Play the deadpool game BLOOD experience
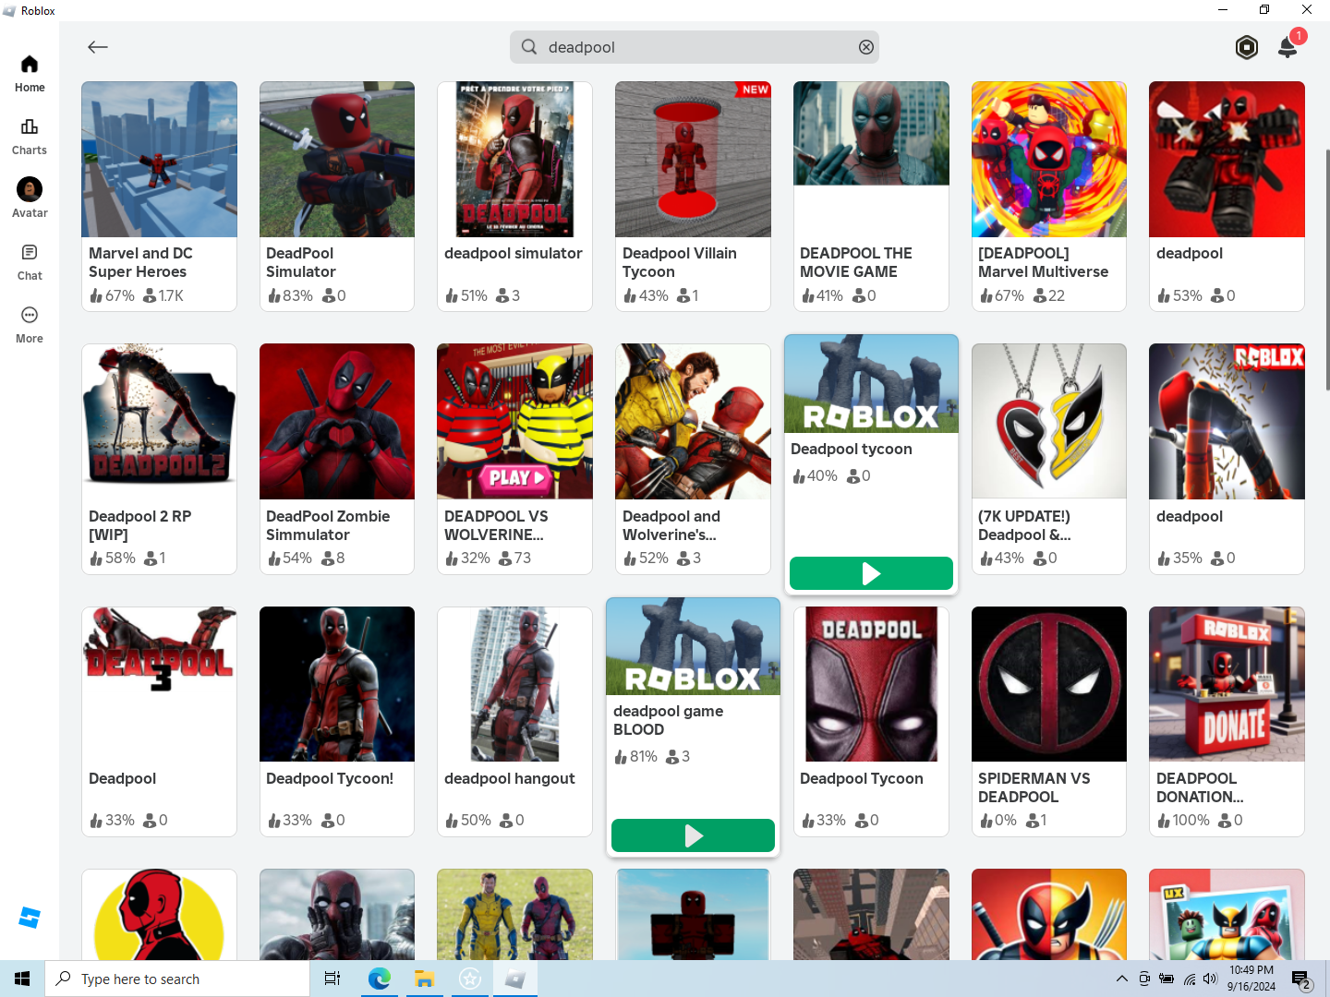Image resolution: width=1330 pixels, height=997 pixels. [x=693, y=835]
